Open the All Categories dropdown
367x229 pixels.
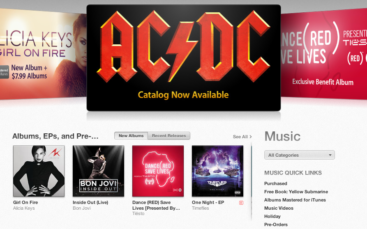299,155
